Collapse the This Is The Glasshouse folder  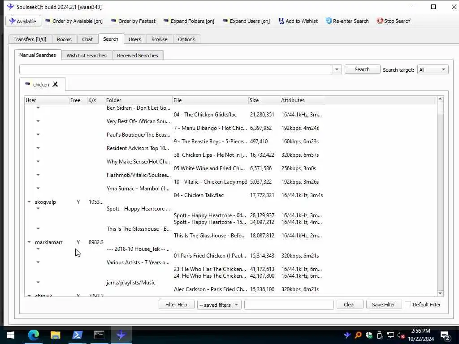(38, 229)
